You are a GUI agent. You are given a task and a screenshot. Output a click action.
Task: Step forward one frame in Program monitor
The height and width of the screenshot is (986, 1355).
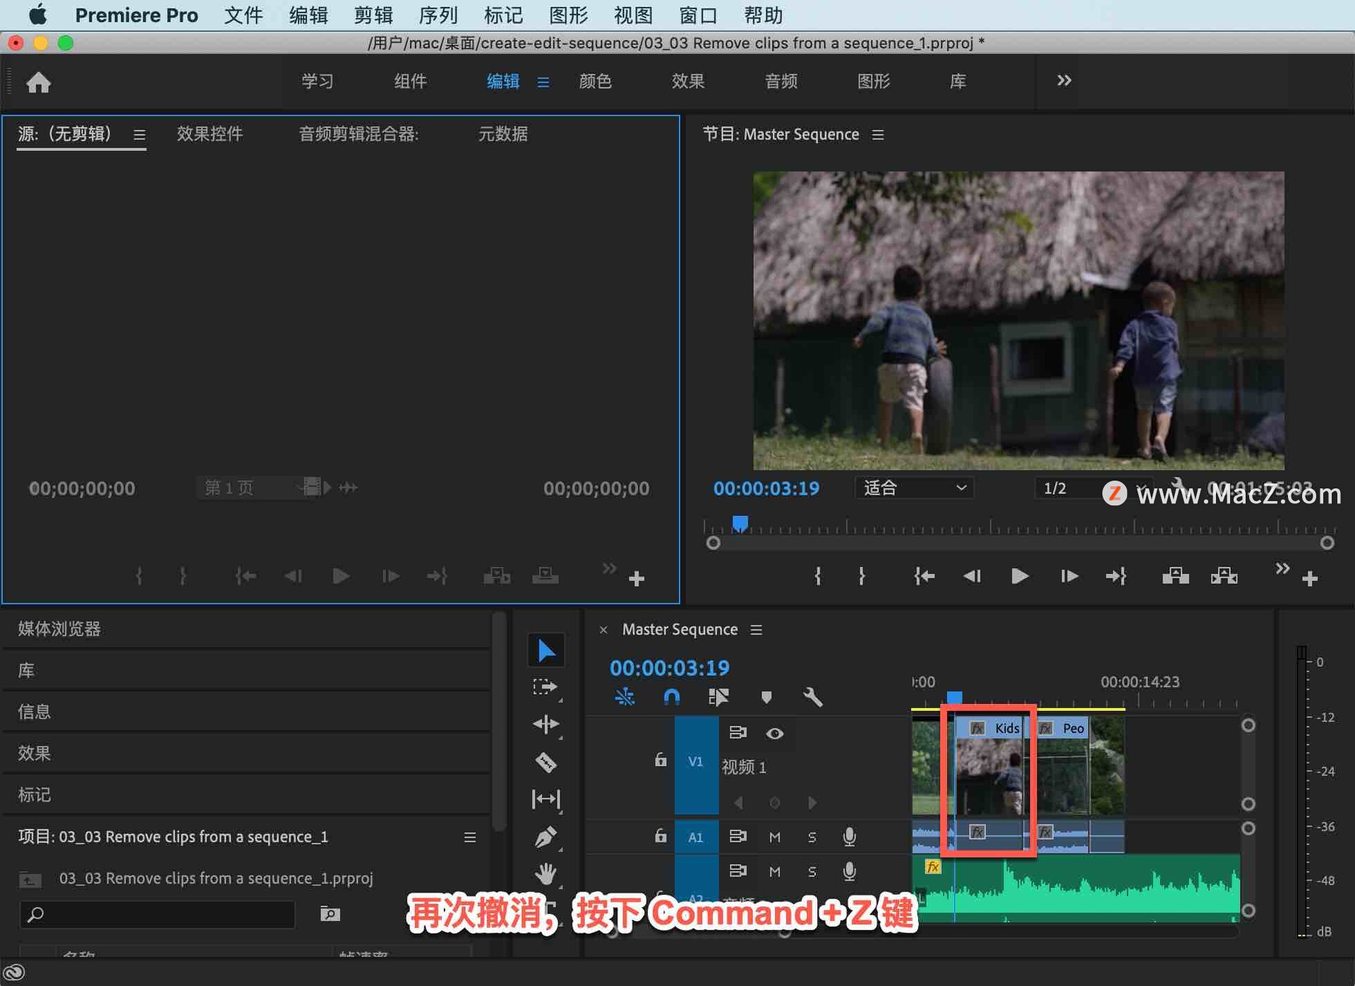pos(1068,576)
